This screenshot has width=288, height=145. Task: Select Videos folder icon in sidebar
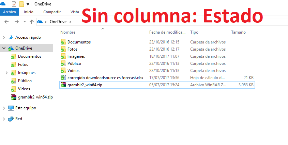pos(13,89)
